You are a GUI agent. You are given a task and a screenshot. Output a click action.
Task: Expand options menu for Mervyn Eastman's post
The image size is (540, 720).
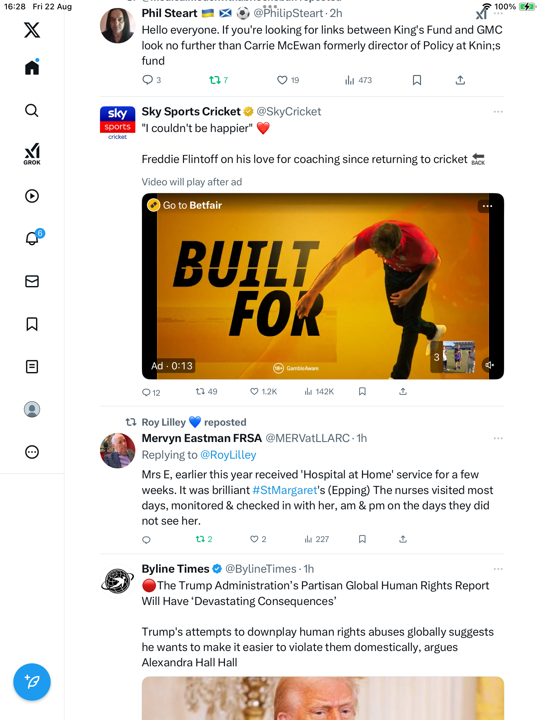coord(498,438)
